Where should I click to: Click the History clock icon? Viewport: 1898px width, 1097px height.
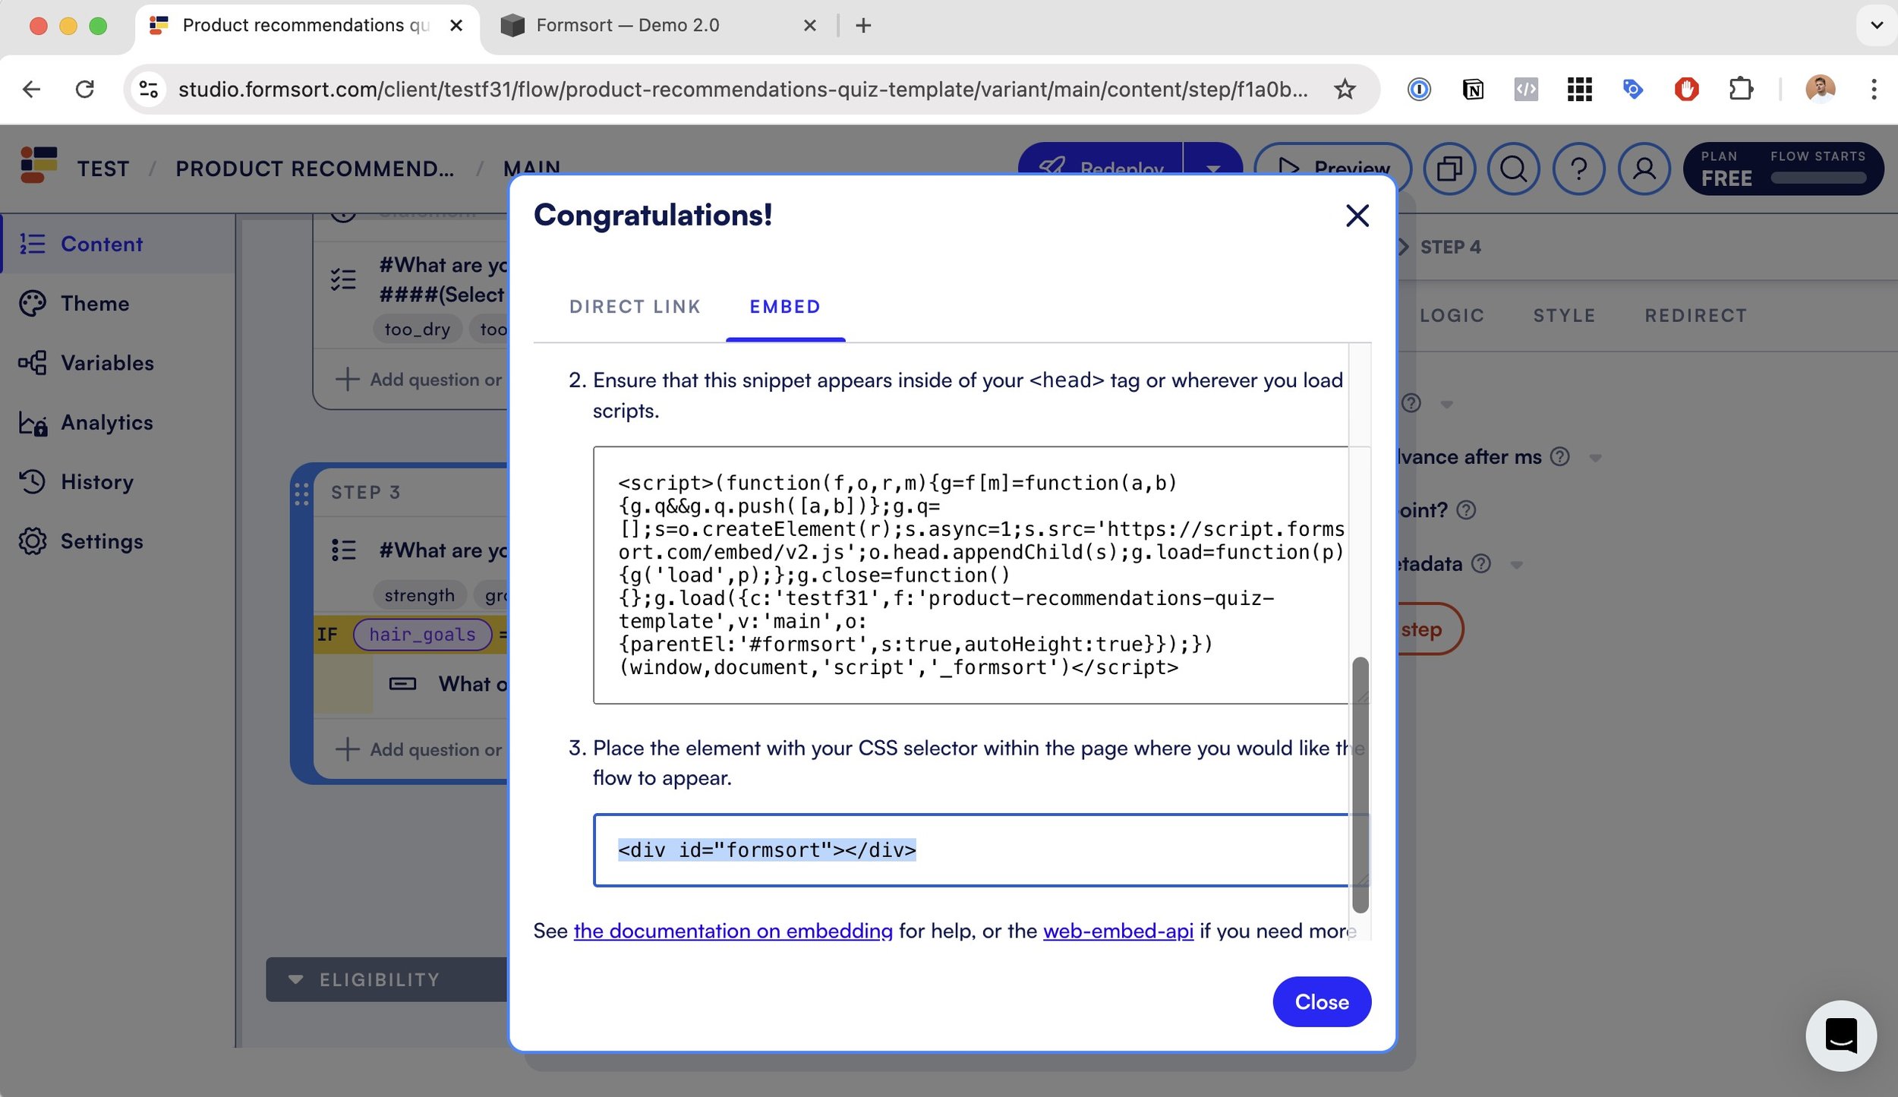coord(32,481)
